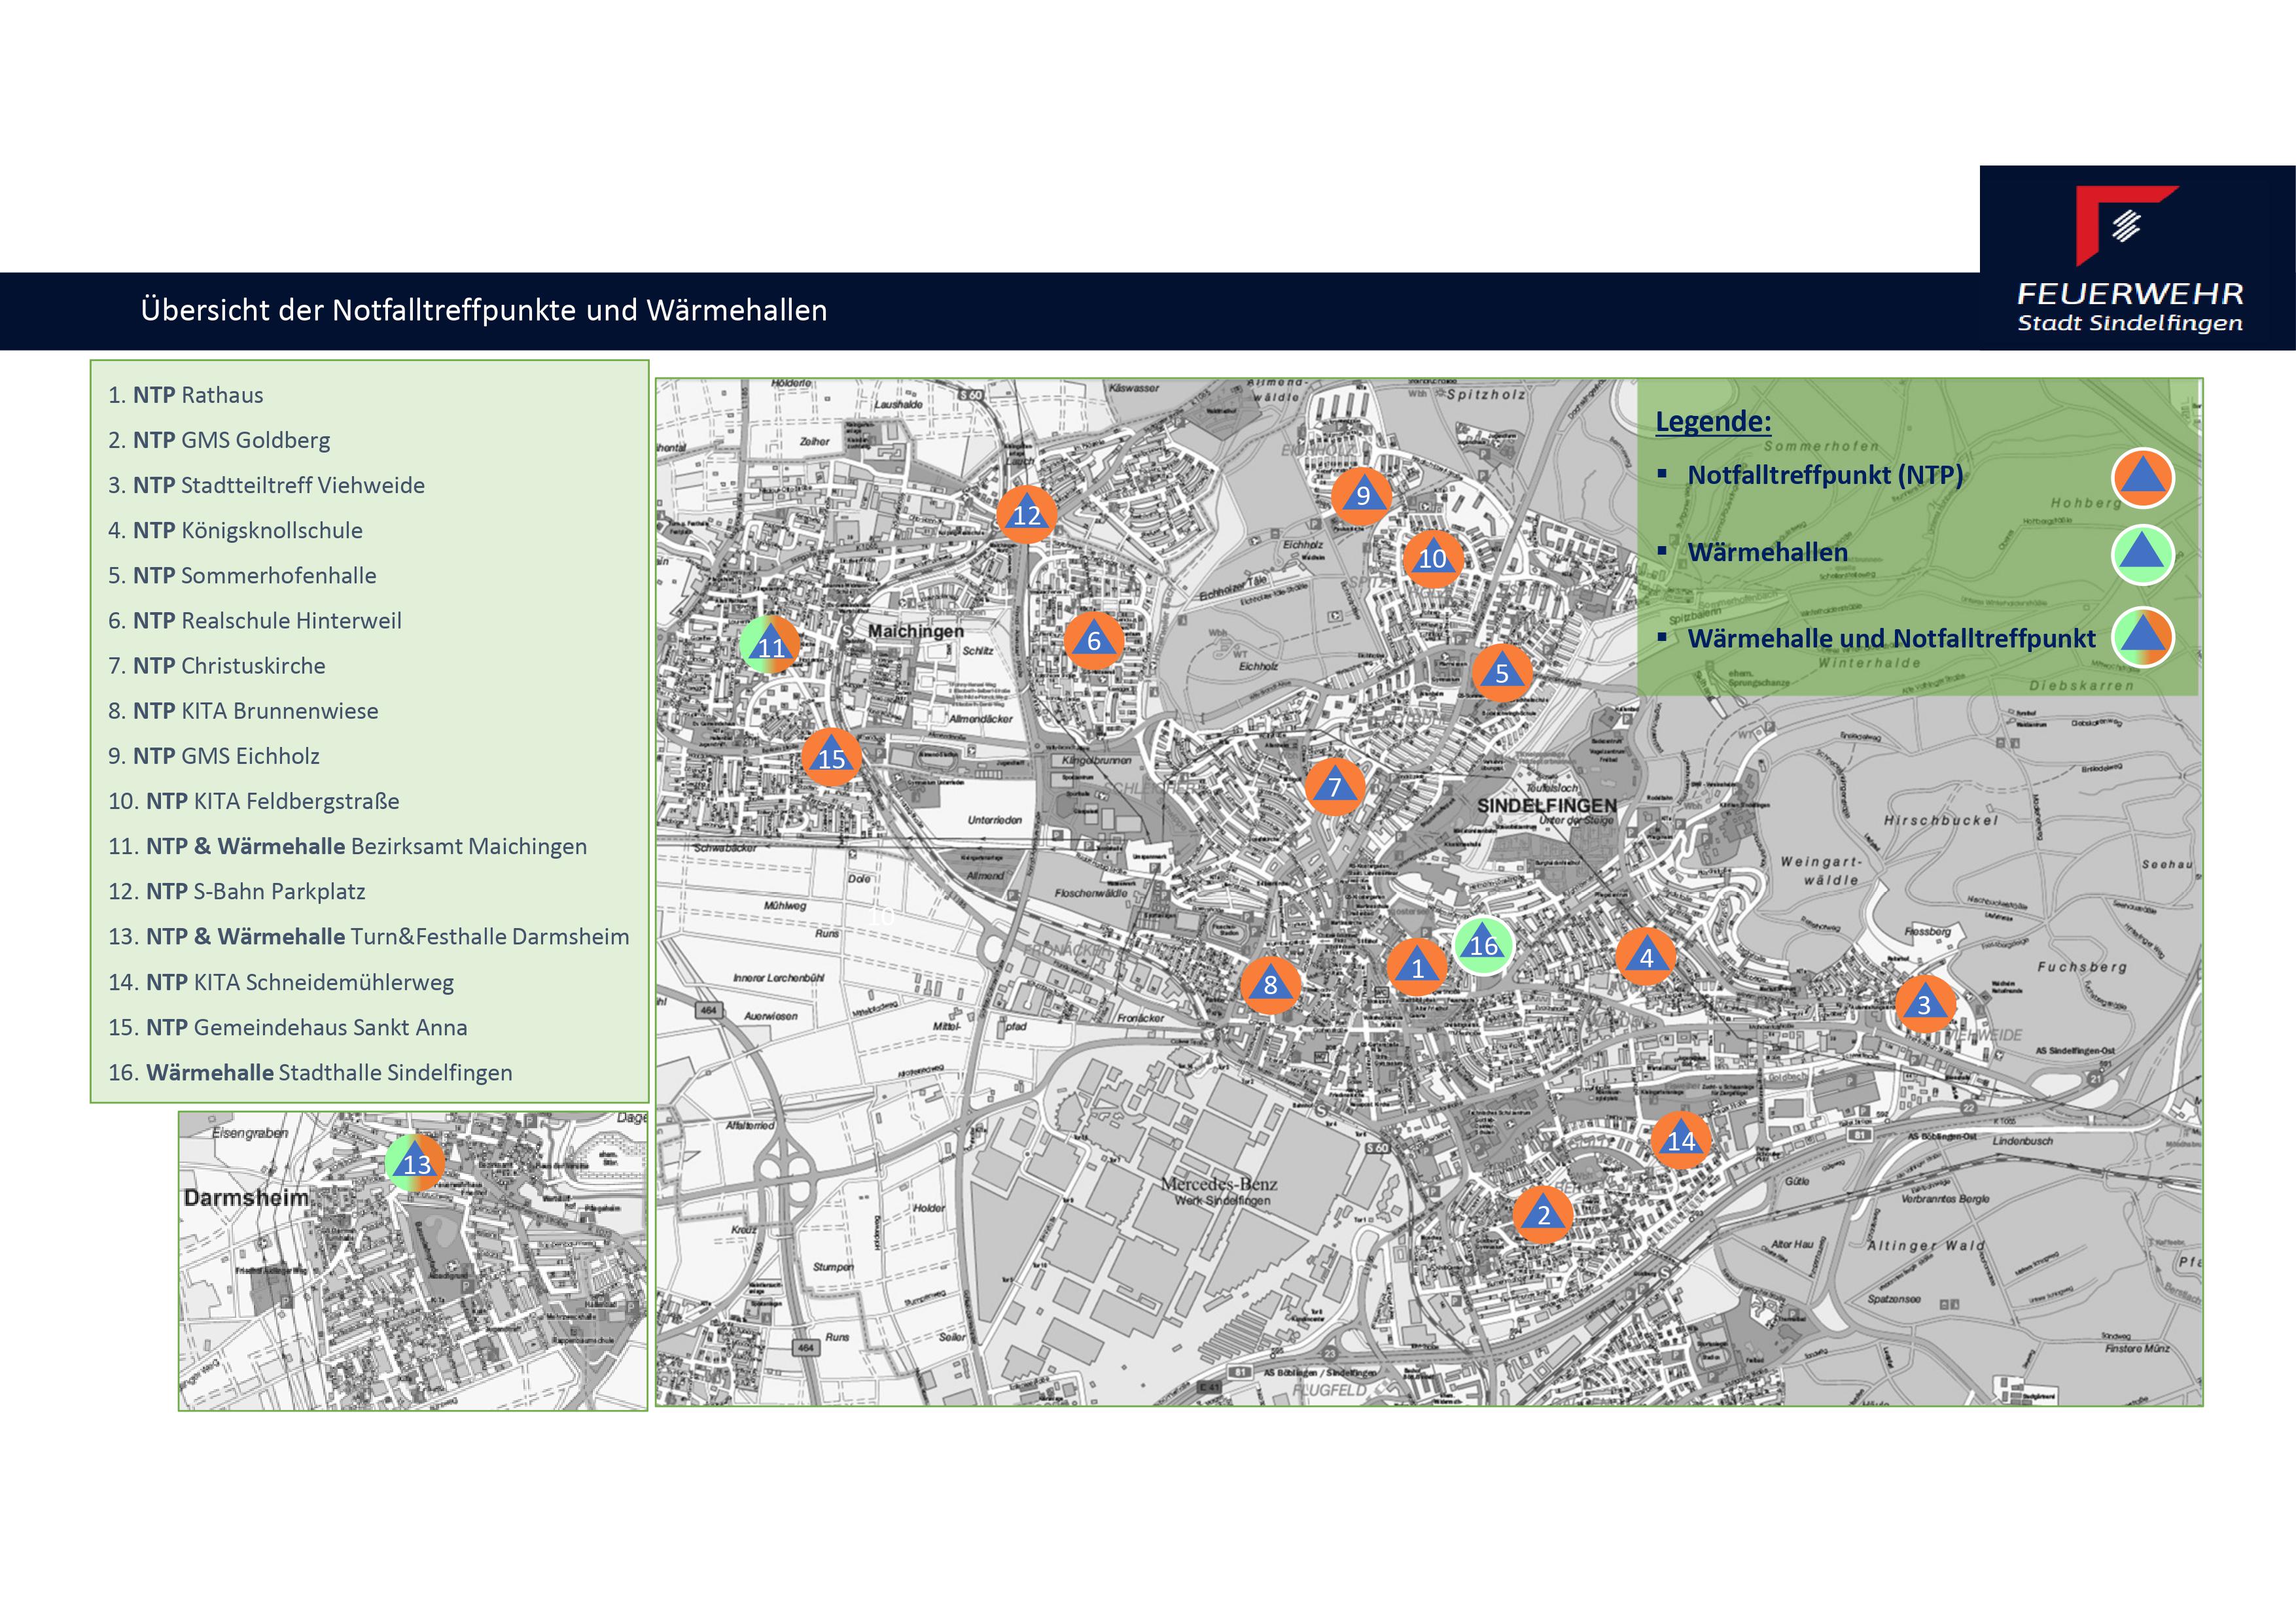The width and height of the screenshot is (2296, 1622).
Task: Click map marker number 7
Action: pos(1334,787)
